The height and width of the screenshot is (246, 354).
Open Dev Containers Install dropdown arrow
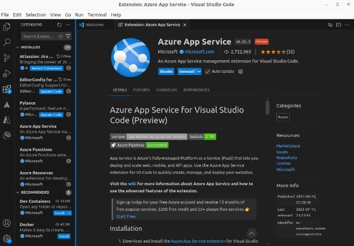pos(69,213)
